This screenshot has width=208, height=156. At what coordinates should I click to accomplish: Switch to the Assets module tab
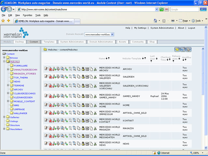(122, 42)
